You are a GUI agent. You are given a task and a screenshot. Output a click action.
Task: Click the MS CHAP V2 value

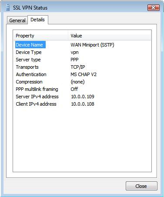point(84,74)
